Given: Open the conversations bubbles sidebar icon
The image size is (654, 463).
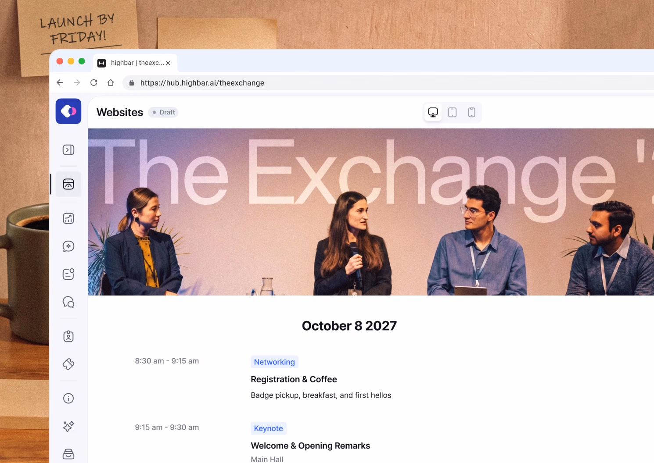Looking at the screenshot, I should [x=68, y=302].
